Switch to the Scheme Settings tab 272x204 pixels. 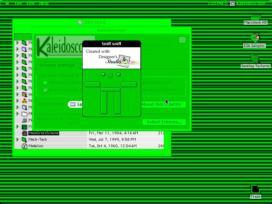point(57,65)
